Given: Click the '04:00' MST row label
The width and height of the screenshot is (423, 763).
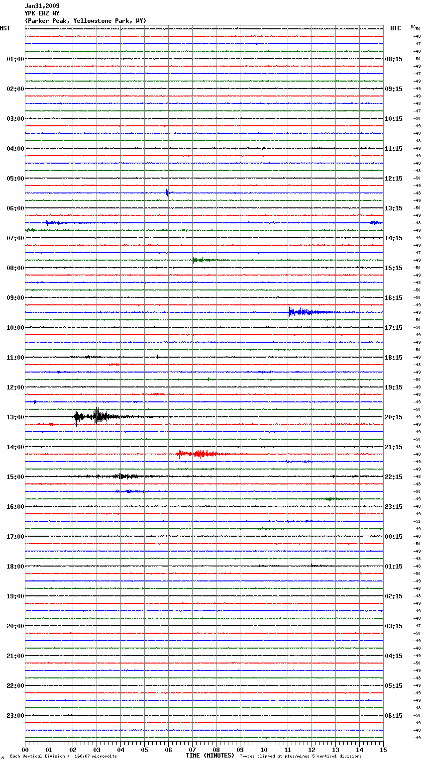Looking at the screenshot, I should pyautogui.click(x=15, y=149).
